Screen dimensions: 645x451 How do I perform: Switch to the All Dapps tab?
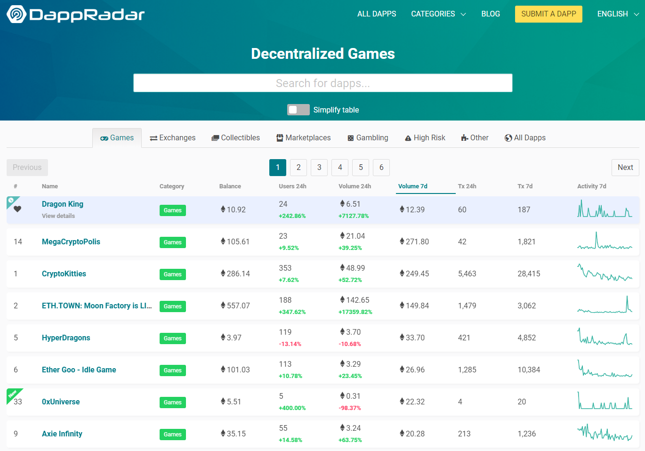click(525, 138)
